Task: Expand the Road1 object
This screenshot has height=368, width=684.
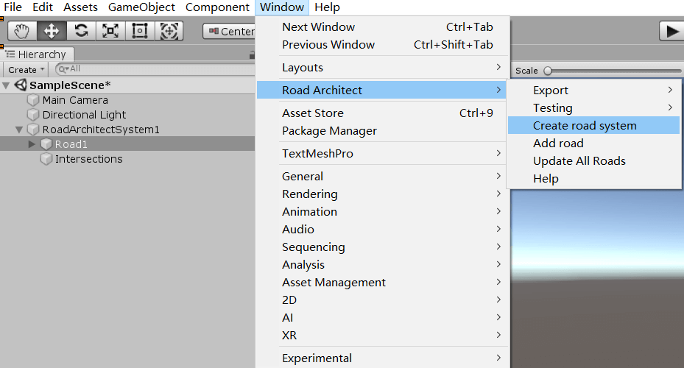Action: tap(32, 144)
